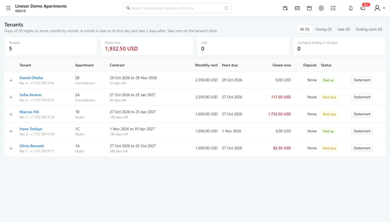Screen dimensions: 390x222
Task: Click 1 Nov 2026 next due date
Action: (x=232, y=131)
